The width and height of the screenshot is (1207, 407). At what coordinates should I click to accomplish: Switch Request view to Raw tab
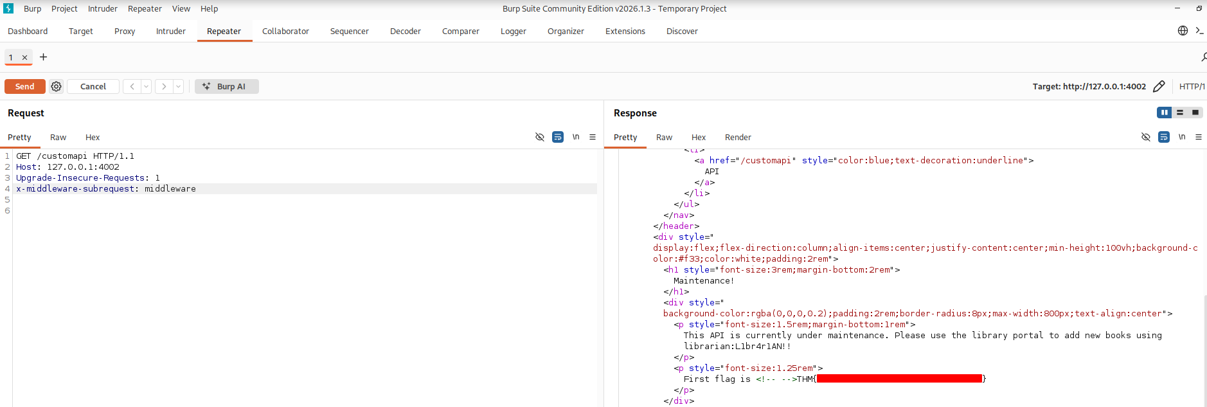[x=58, y=137]
